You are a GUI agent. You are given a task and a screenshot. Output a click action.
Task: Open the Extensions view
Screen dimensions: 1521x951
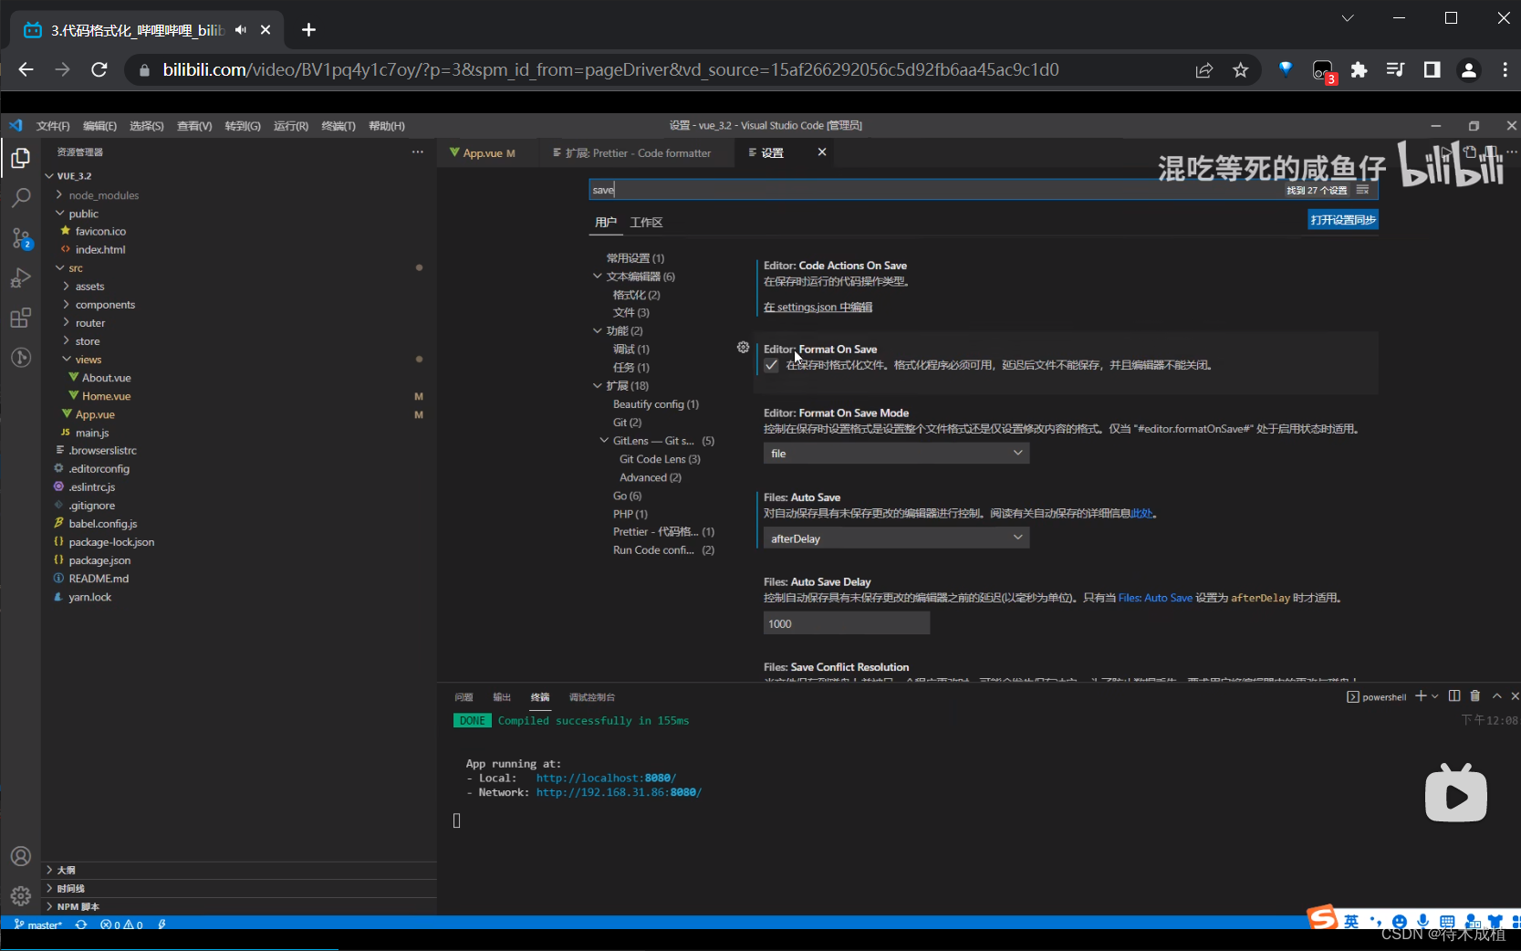click(20, 318)
